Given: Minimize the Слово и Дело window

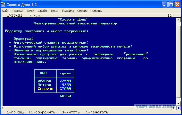Looking at the screenshot, I should [x=164, y=5].
